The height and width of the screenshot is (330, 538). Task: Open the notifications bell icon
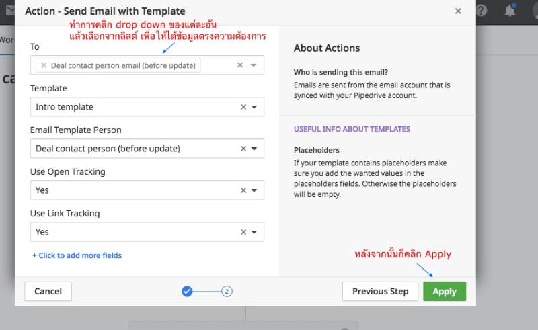tap(510, 10)
